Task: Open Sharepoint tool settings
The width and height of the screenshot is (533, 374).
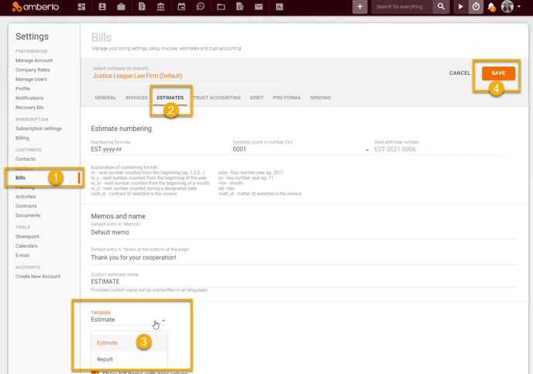Action: [x=27, y=237]
